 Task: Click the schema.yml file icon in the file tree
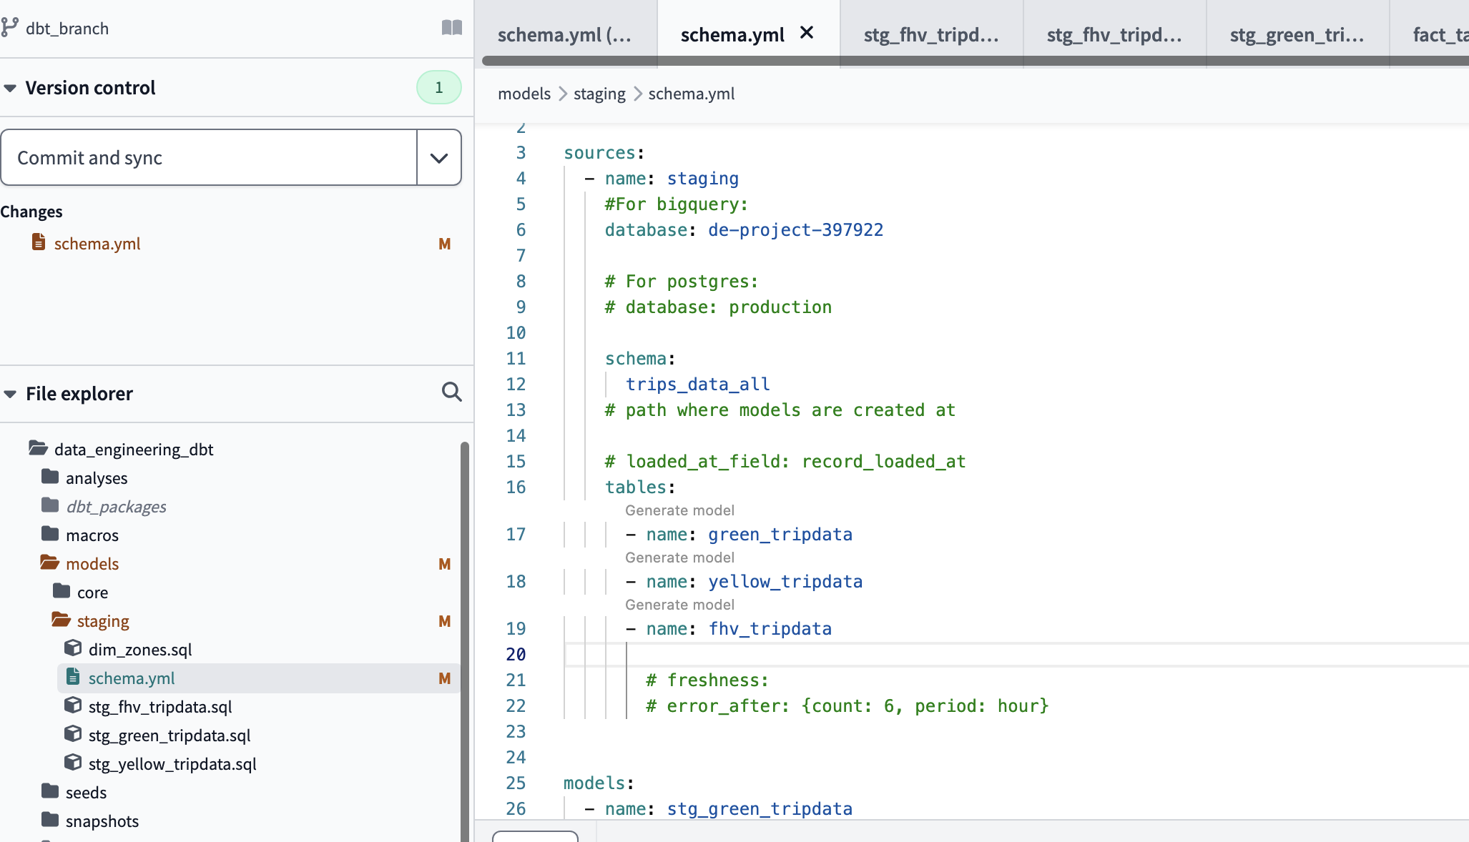[x=73, y=676]
